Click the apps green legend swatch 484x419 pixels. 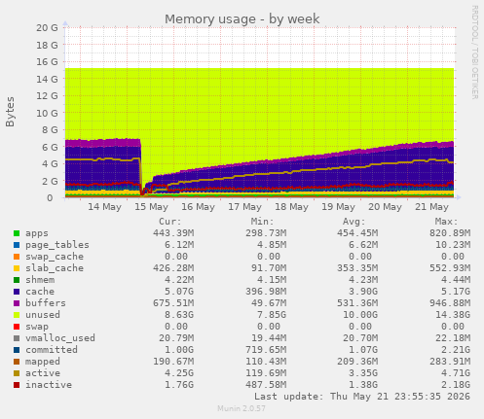(17, 233)
